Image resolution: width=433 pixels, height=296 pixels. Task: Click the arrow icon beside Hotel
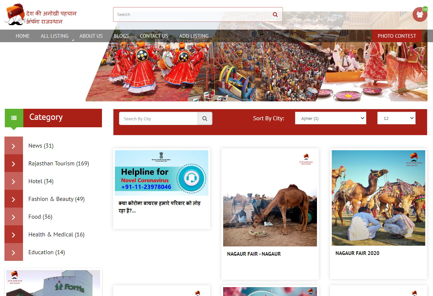[14, 181]
